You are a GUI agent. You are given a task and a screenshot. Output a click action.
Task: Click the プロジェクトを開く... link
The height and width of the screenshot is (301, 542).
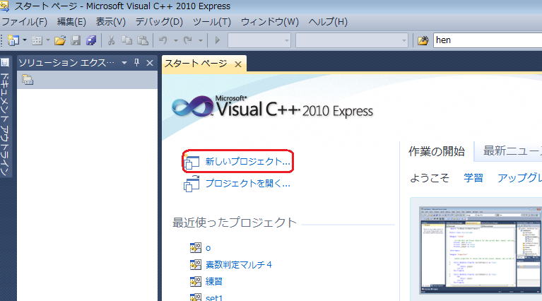pos(247,183)
